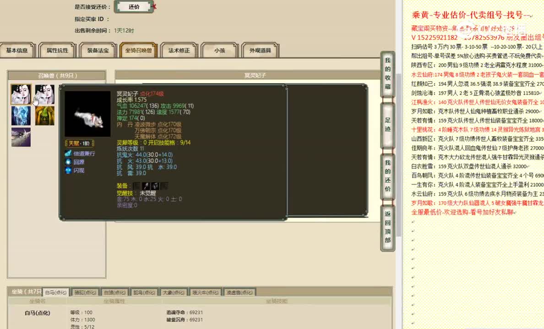Open 我的还价 from the side panel
This screenshot has width=544, height=329.
387,176
